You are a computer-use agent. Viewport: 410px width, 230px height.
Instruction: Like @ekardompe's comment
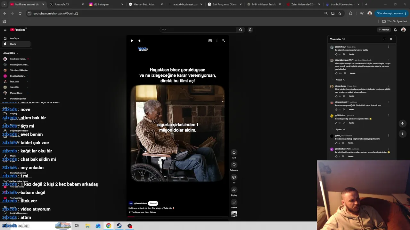click(336, 96)
